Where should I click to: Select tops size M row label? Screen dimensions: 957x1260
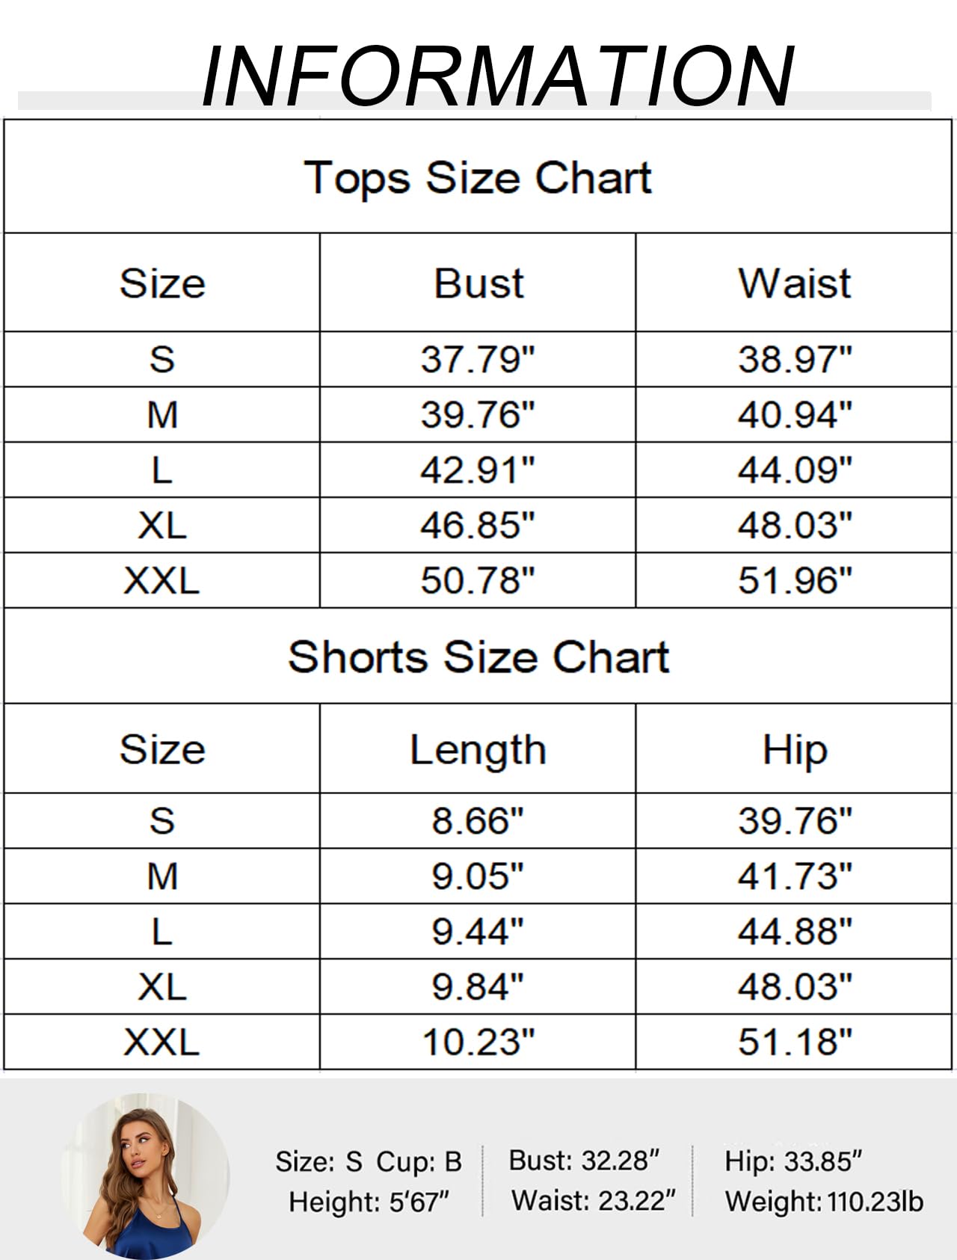tap(162, 414)
